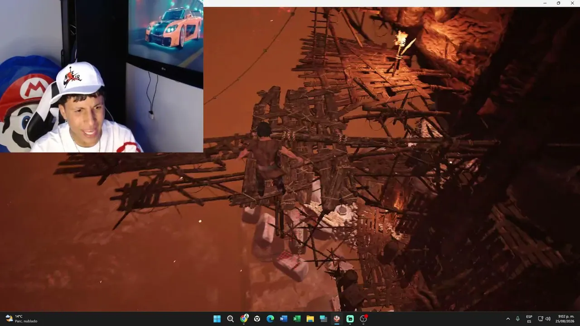Open OBS Studio from the taskbar
The image size is (580, 326).
(363, 319)
